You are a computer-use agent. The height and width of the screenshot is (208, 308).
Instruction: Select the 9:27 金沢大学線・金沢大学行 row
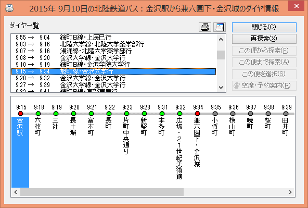point(114,85)
